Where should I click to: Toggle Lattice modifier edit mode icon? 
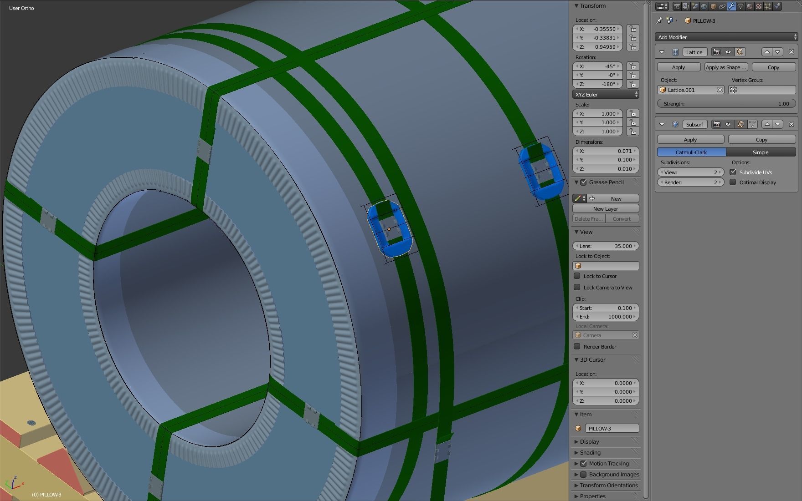(740, 52)
